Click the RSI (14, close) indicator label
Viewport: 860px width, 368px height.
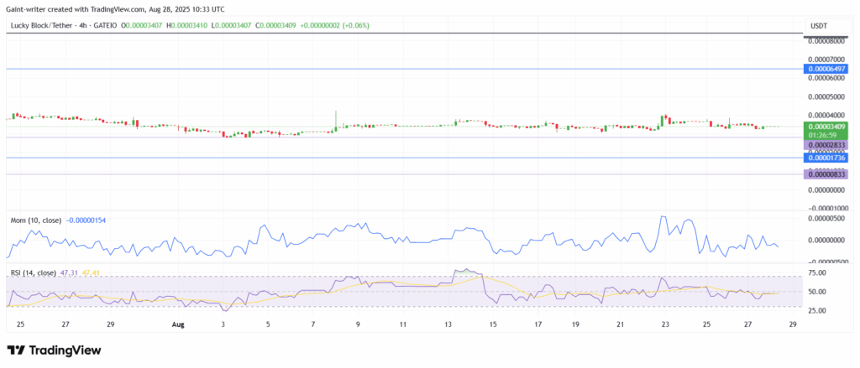pos(34,272)
